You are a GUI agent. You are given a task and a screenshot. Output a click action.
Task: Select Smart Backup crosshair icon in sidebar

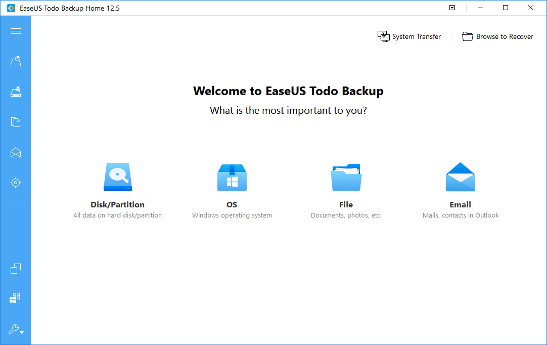coord(15,183)
